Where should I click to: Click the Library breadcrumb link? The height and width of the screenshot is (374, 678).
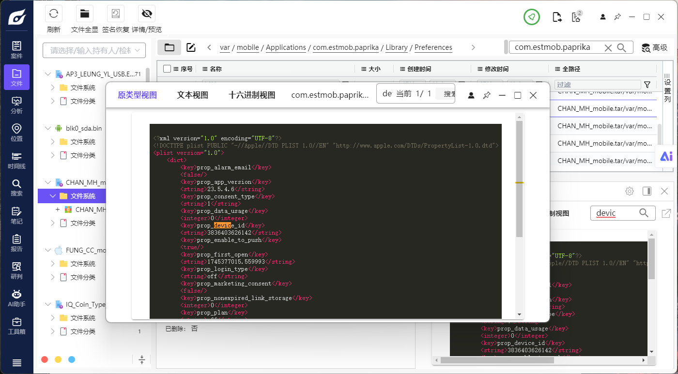point(397,47)
